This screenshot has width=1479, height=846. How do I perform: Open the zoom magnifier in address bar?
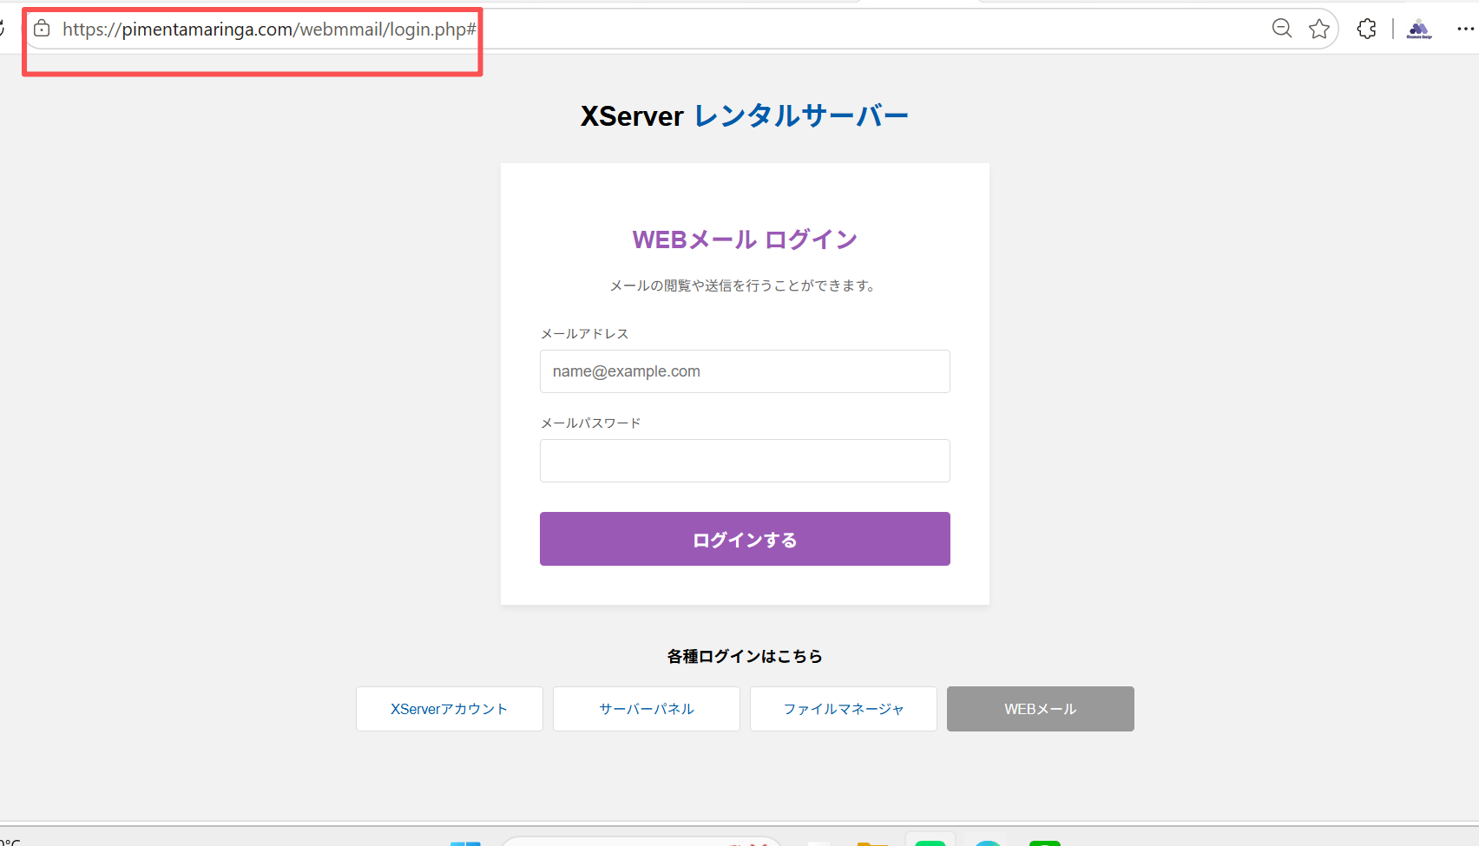coord(1282,29)
